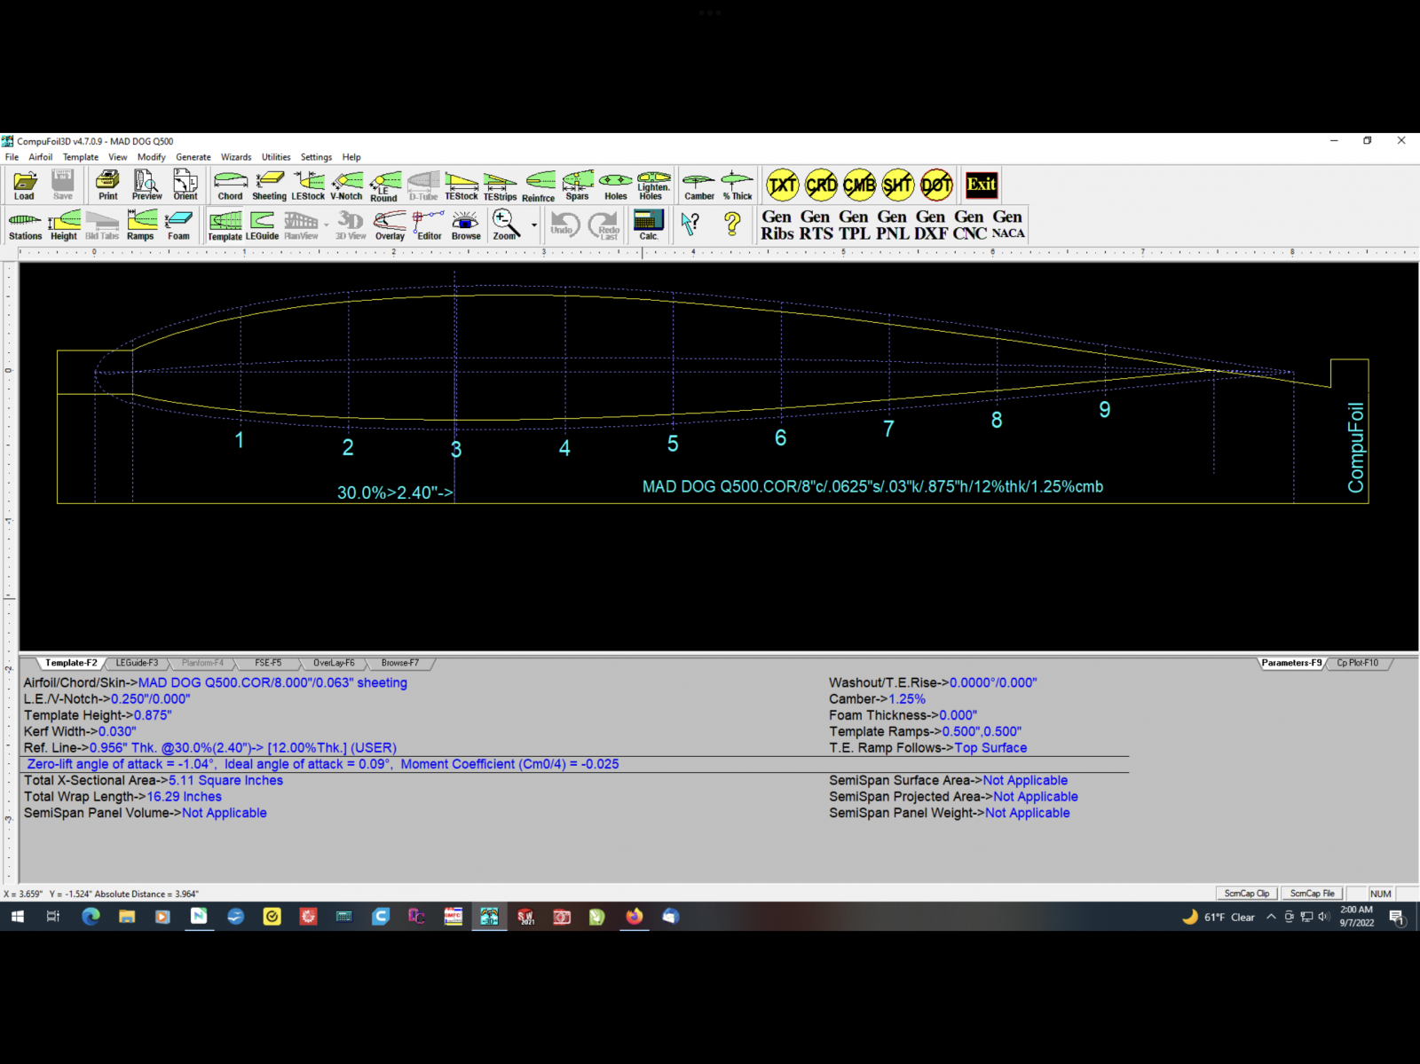This screenshot has width=1420, height=1064.
Task: Click the Load toolbar icon
Action: click(25, 185)
